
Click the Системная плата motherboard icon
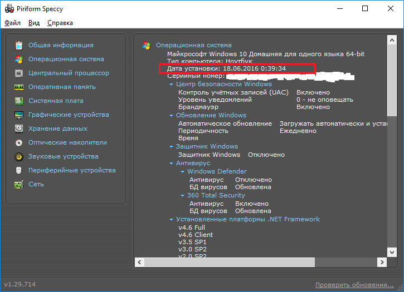[19, 101]
